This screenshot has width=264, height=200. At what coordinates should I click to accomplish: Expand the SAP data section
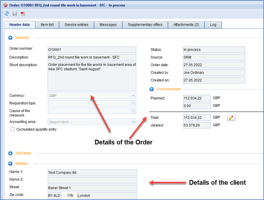(x=10, y=153)
